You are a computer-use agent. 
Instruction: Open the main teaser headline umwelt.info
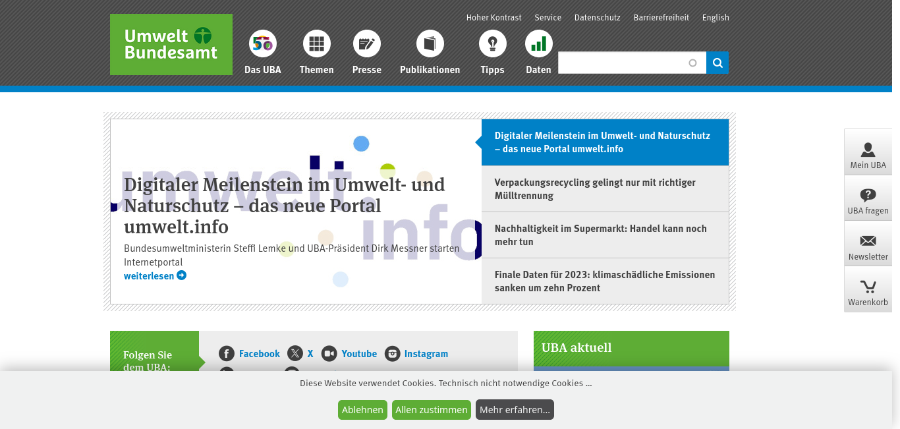pos(285,206)
